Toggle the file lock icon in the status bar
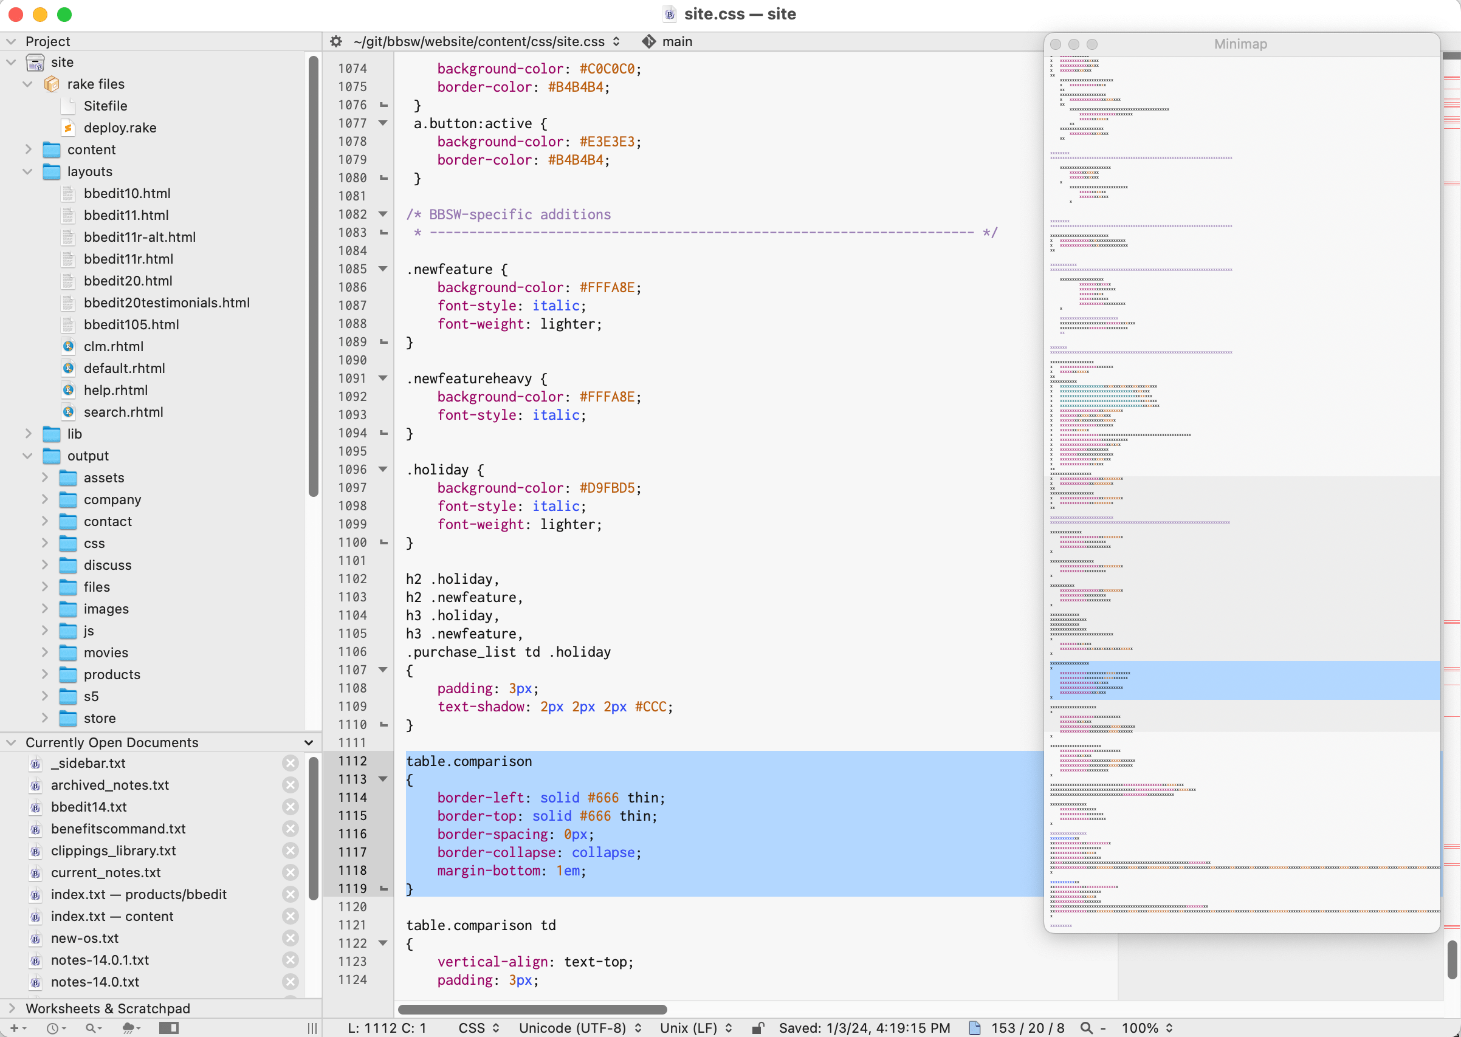Screen dimensions: 1461x1037 [x=759, y=1027]
